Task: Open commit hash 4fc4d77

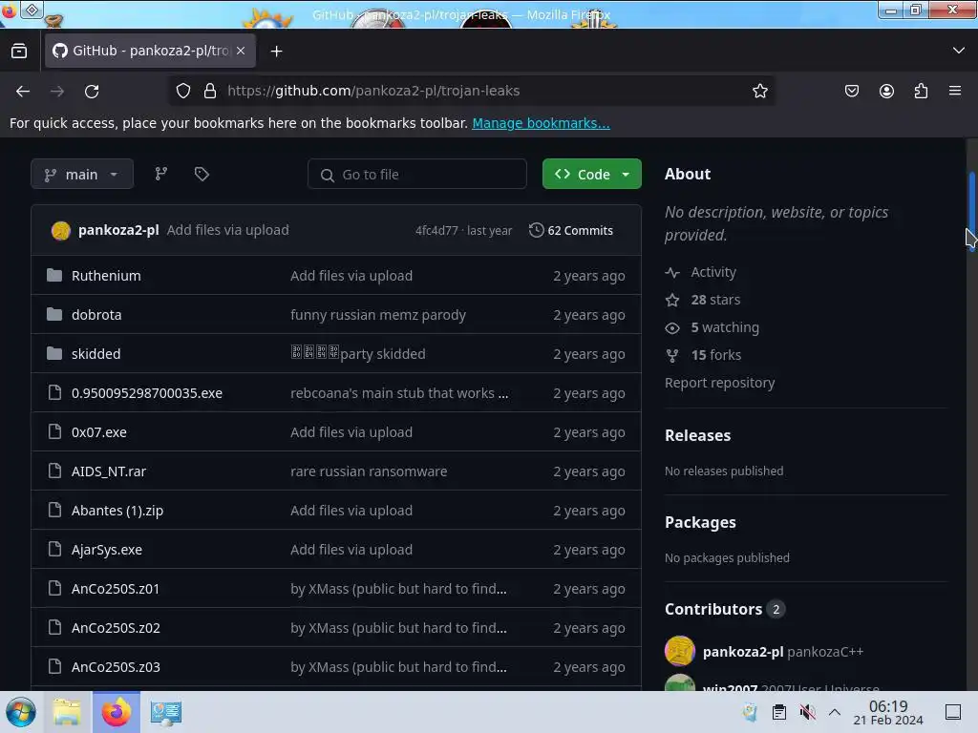Action: coord(436,231)
